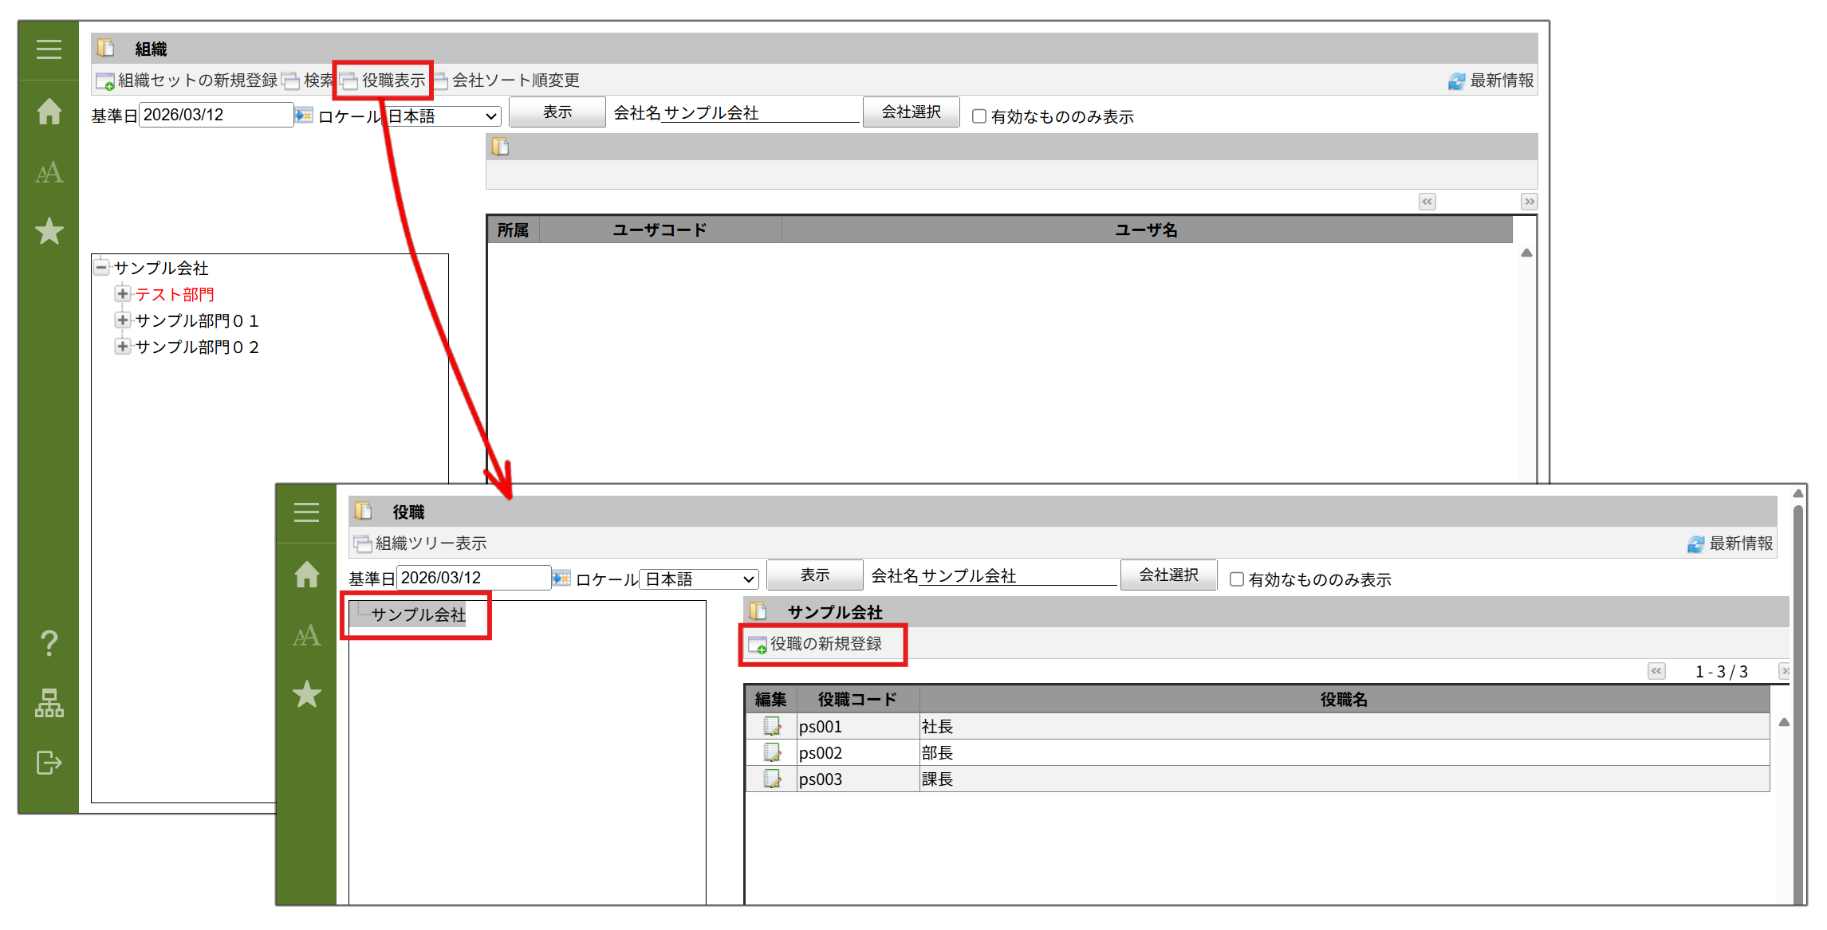The image size is (1827, 930).
Task: Click 役職の新規登録 menu item
Action: [x=825, y=644]
